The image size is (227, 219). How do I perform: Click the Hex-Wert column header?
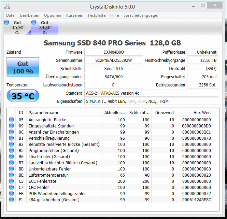click(195, 113)
